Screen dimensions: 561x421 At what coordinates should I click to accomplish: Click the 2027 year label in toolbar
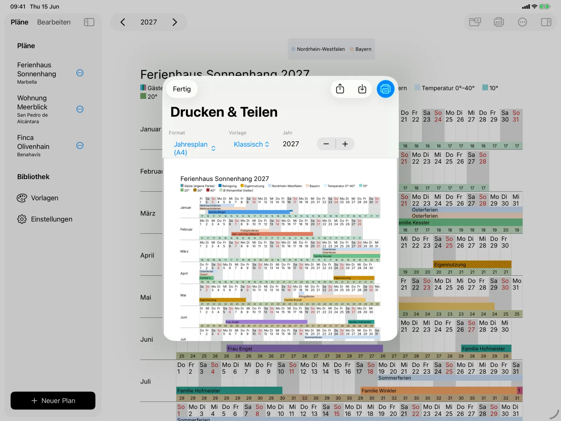point(149,22)
